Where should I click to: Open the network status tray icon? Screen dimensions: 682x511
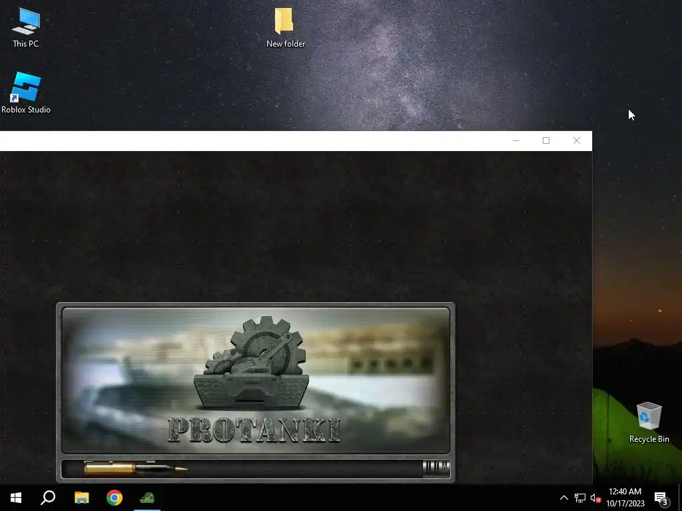580,498
